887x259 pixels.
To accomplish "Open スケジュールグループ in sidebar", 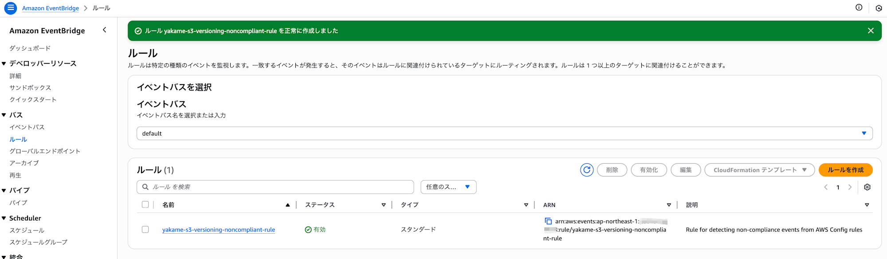I will (39, 242).
